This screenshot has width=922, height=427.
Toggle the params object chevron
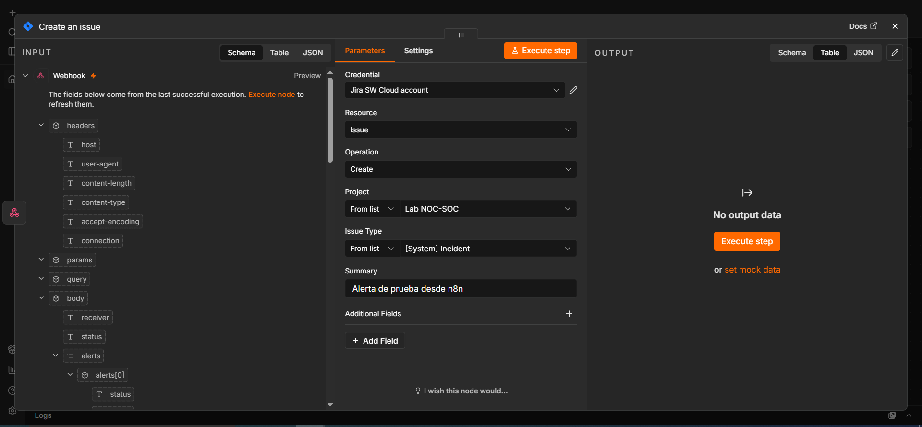coord(41,260)
